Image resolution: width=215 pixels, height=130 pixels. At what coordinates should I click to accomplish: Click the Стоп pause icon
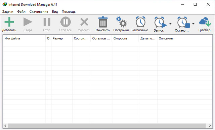click(x=47, y=22)
